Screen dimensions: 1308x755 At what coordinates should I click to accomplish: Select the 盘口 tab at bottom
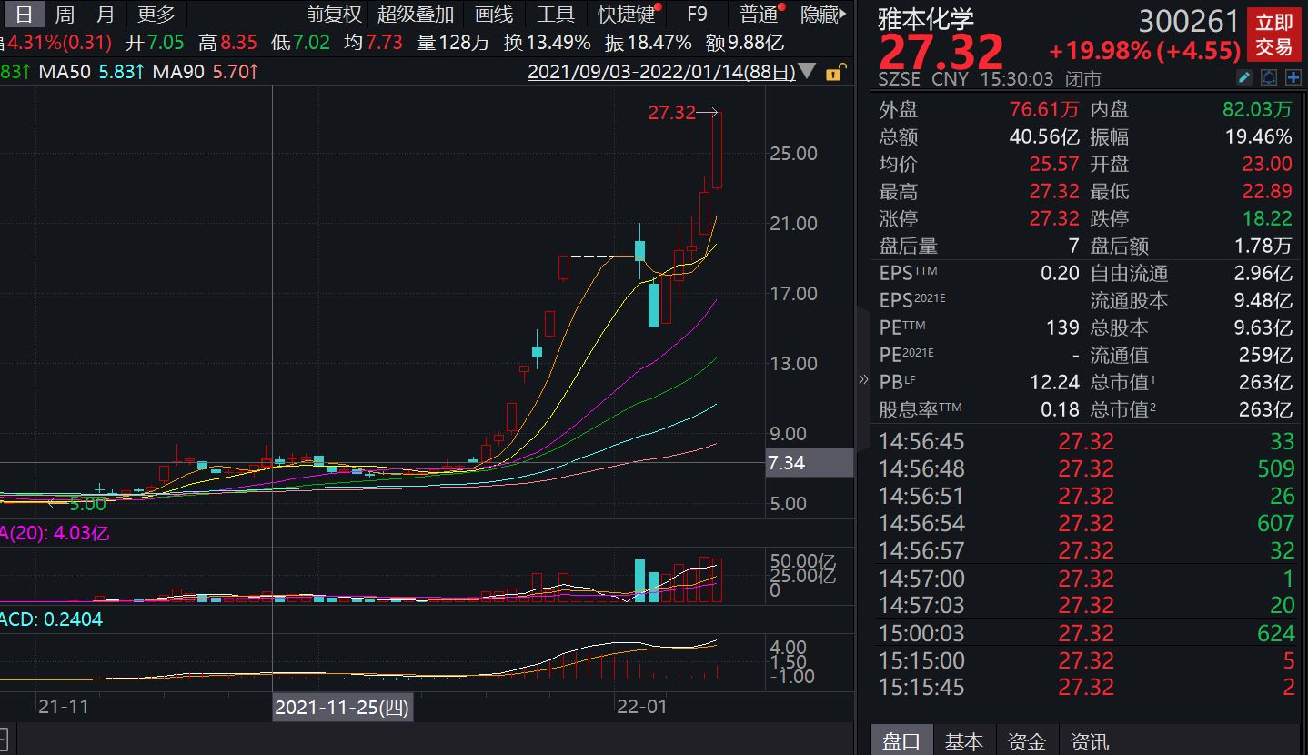901,742
